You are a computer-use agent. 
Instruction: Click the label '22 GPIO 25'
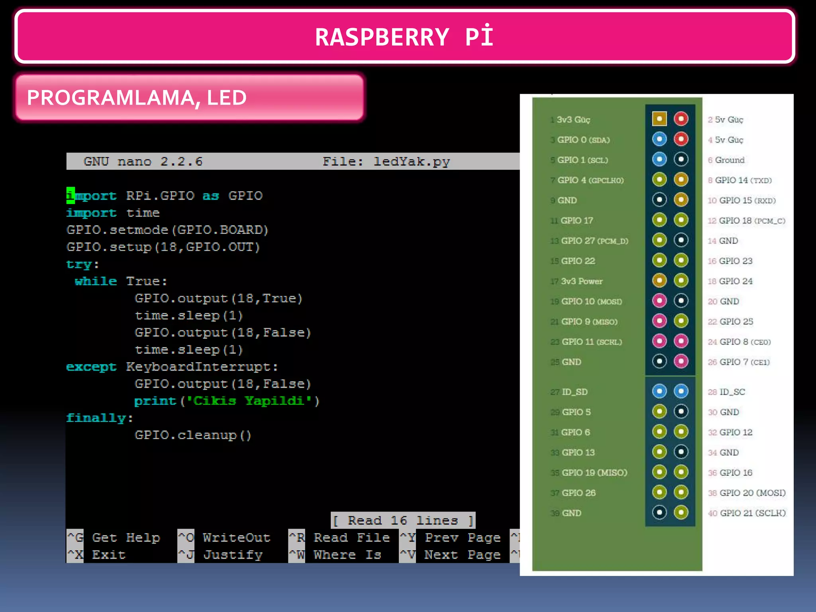point(730,322)
